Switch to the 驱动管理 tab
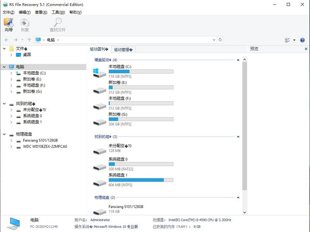 pos(123,49)
